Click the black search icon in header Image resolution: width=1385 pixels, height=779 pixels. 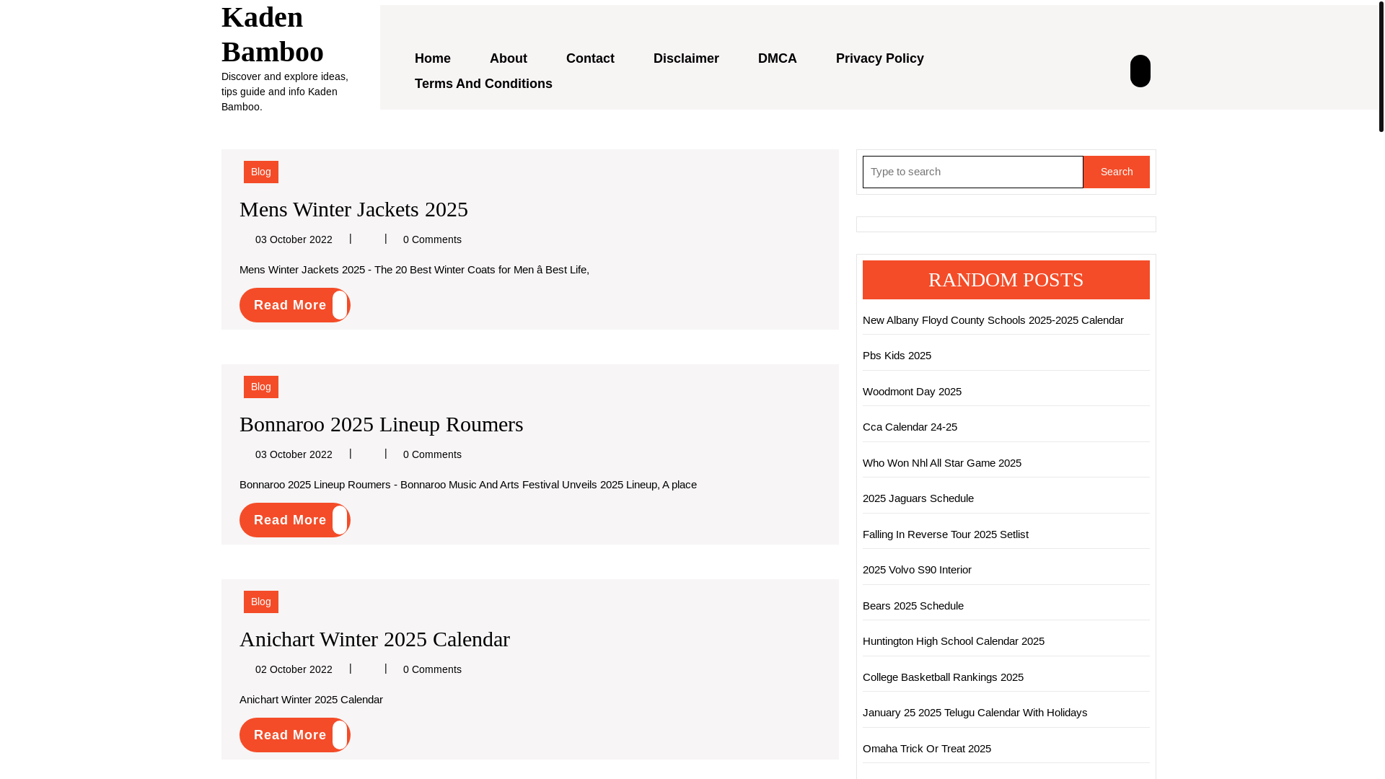pyautogui.click(x=1140, y=71)
